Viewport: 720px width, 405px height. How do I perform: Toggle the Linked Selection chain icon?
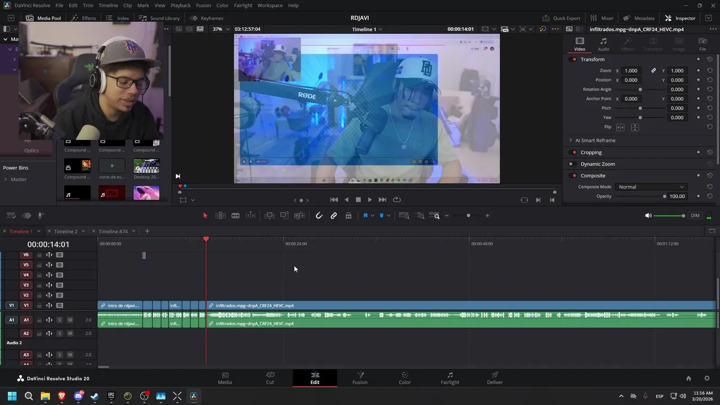[x=334, y=215]
